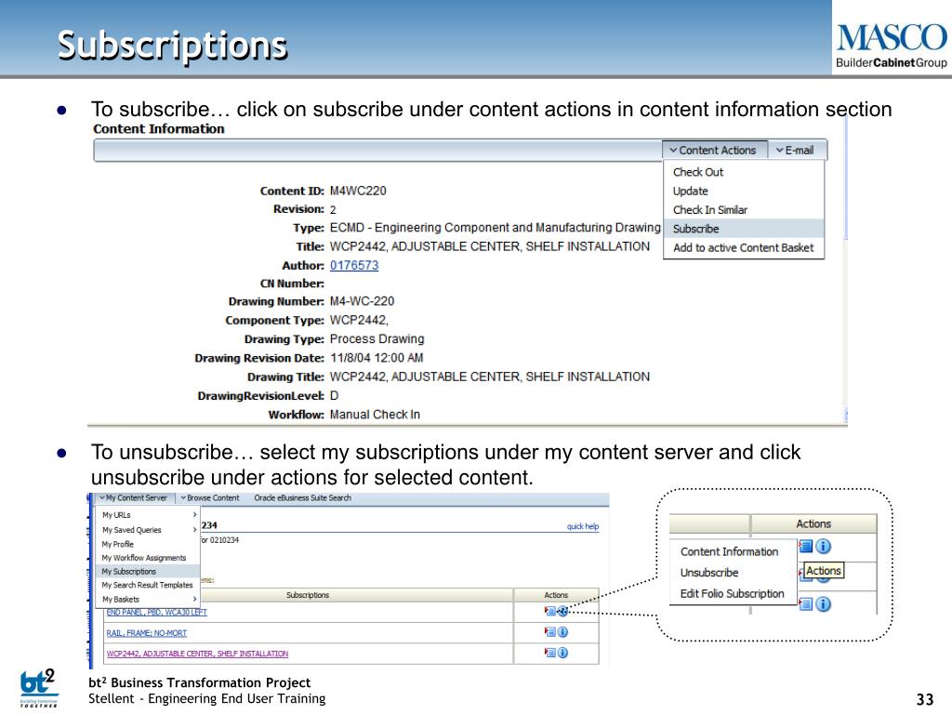Click the Subscriptions column header

[308, 595]
